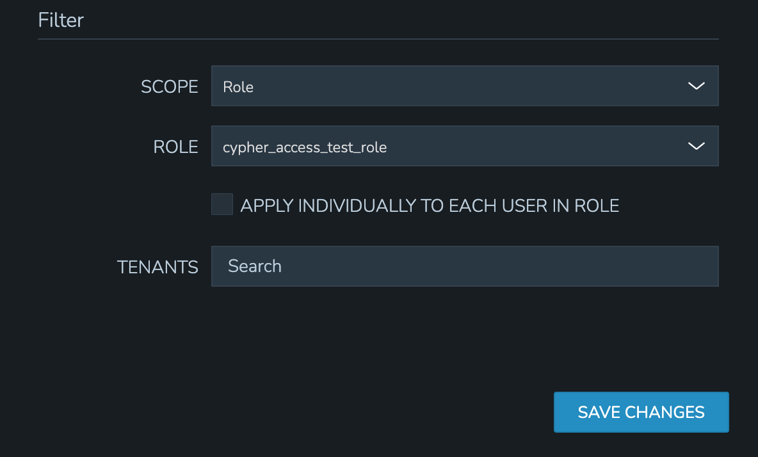Open the Role dropdown showing cypher_access_test_role
The image size is (758, 457).
pos(464,146)
